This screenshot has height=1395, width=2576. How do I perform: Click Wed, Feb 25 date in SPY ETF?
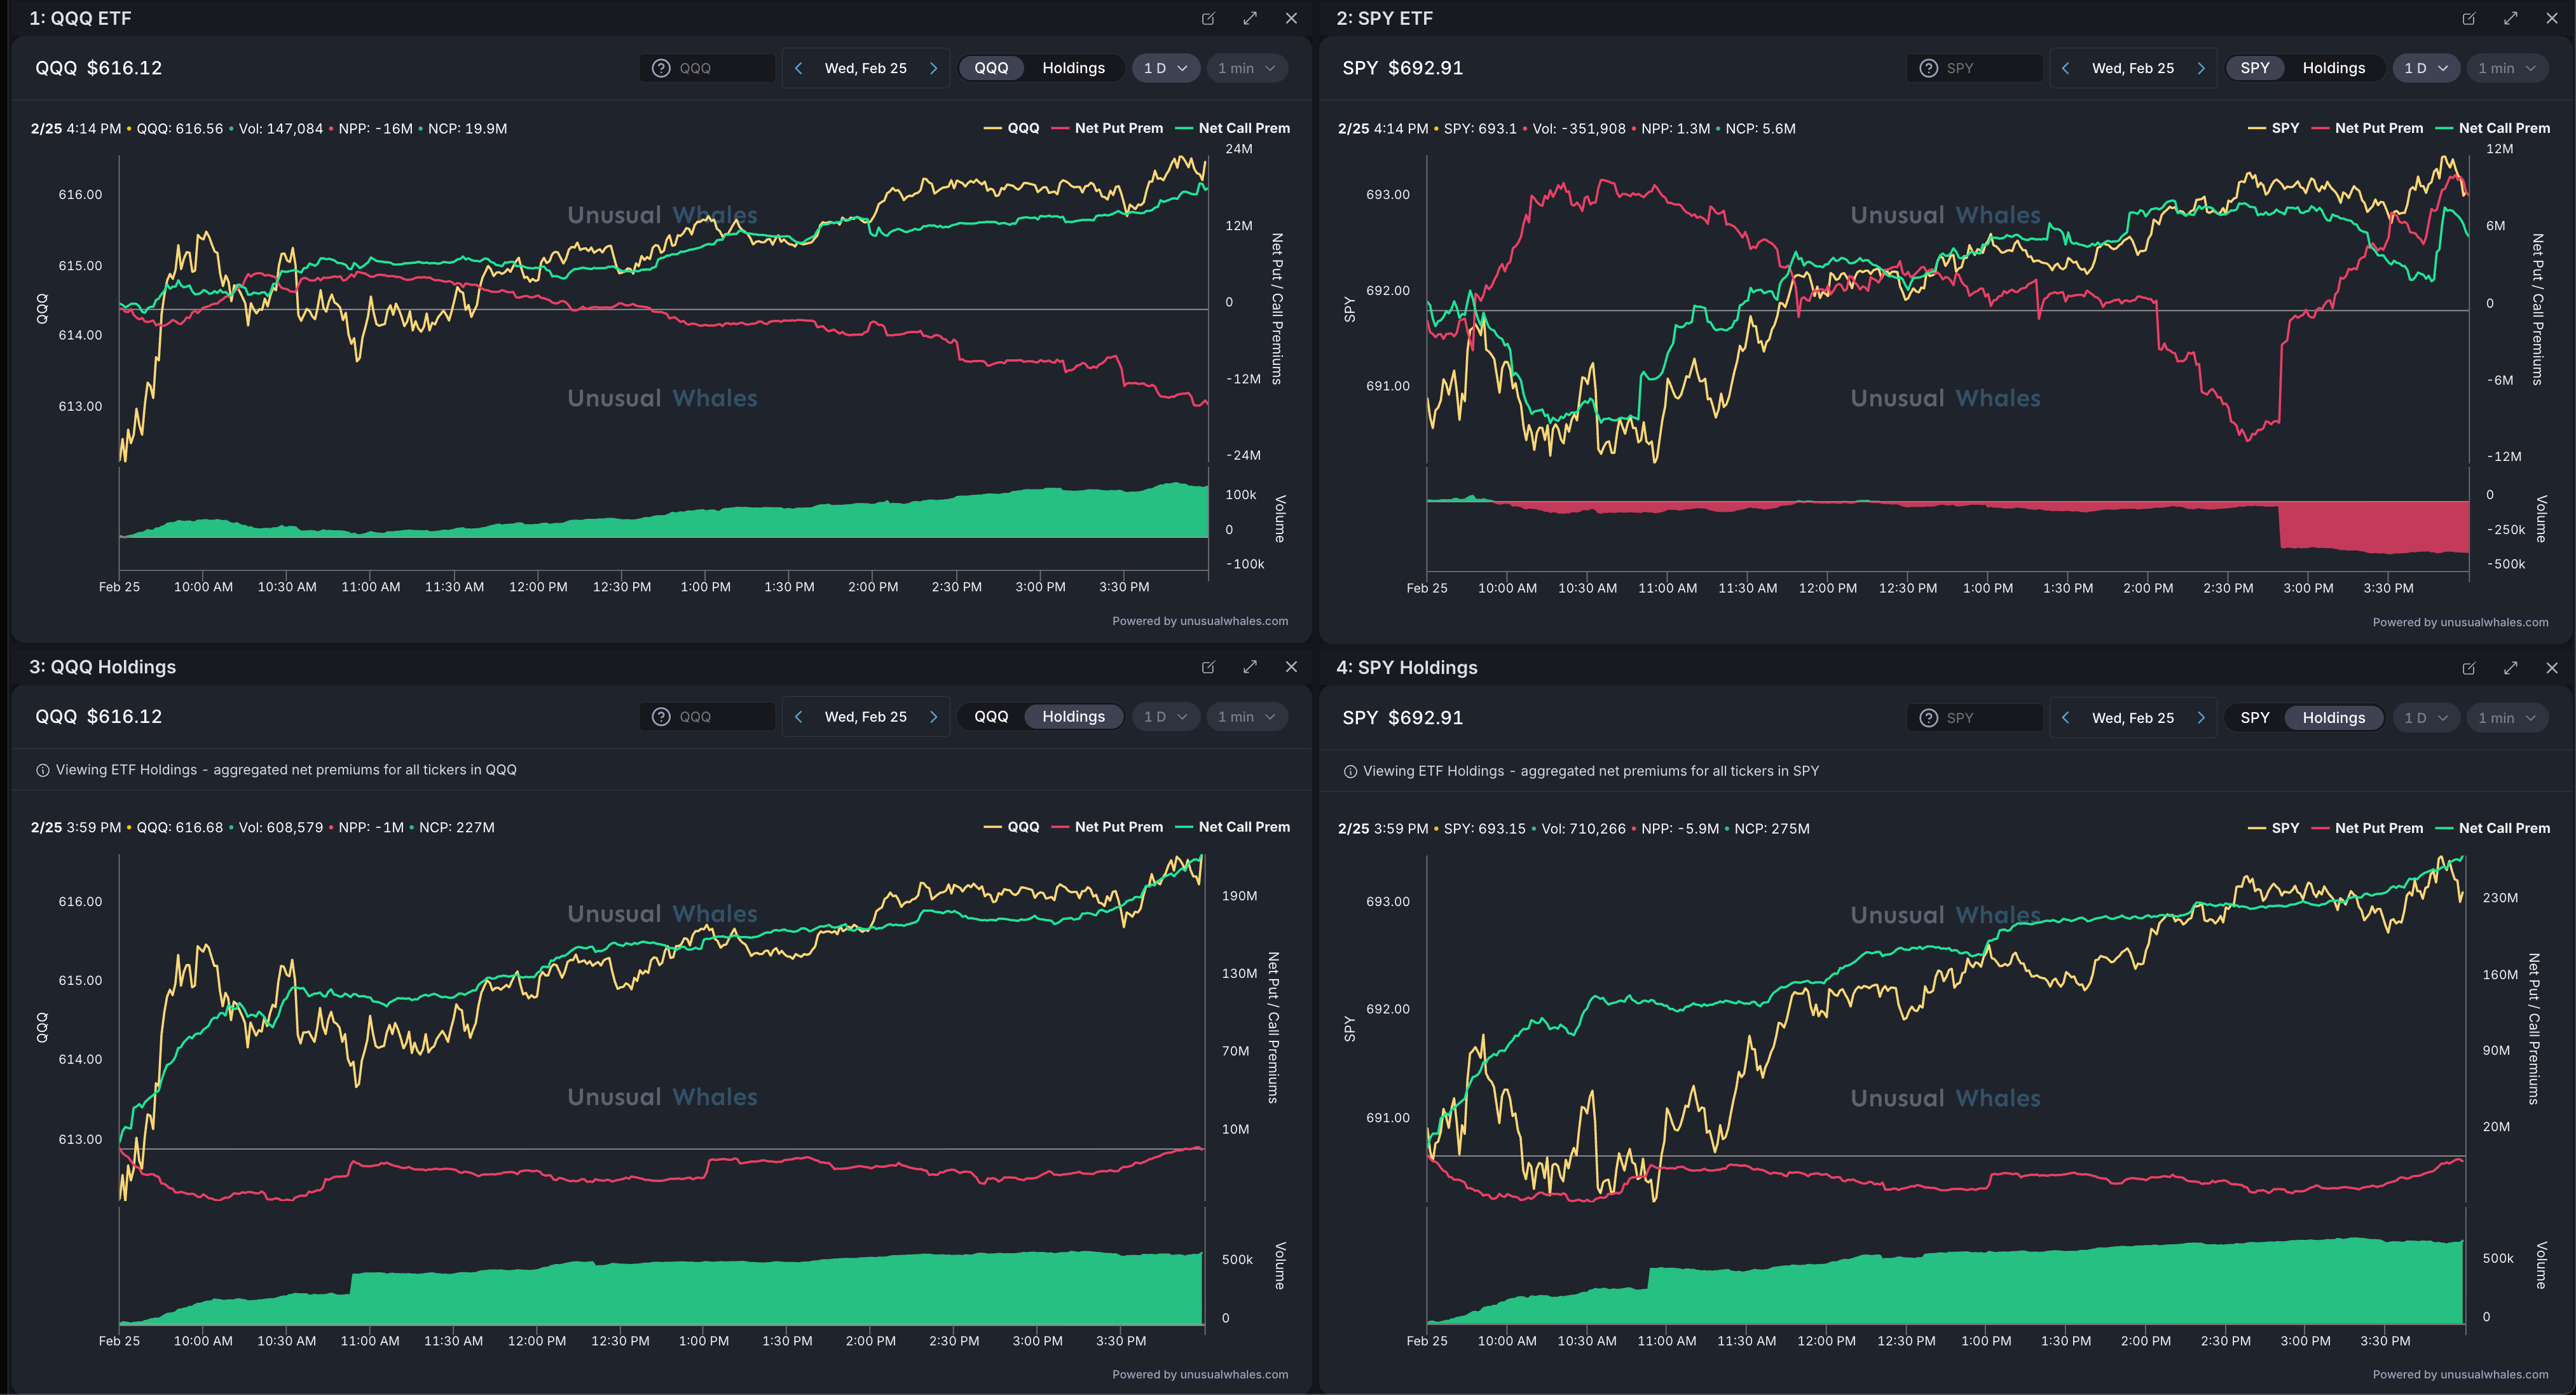coord(2132,68)
